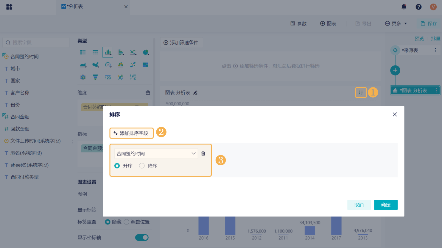Image resolution: width=442 pixels, height=248 pixels.
Task: Select the pie chart type icon
Action: click(x=146, y=52)
